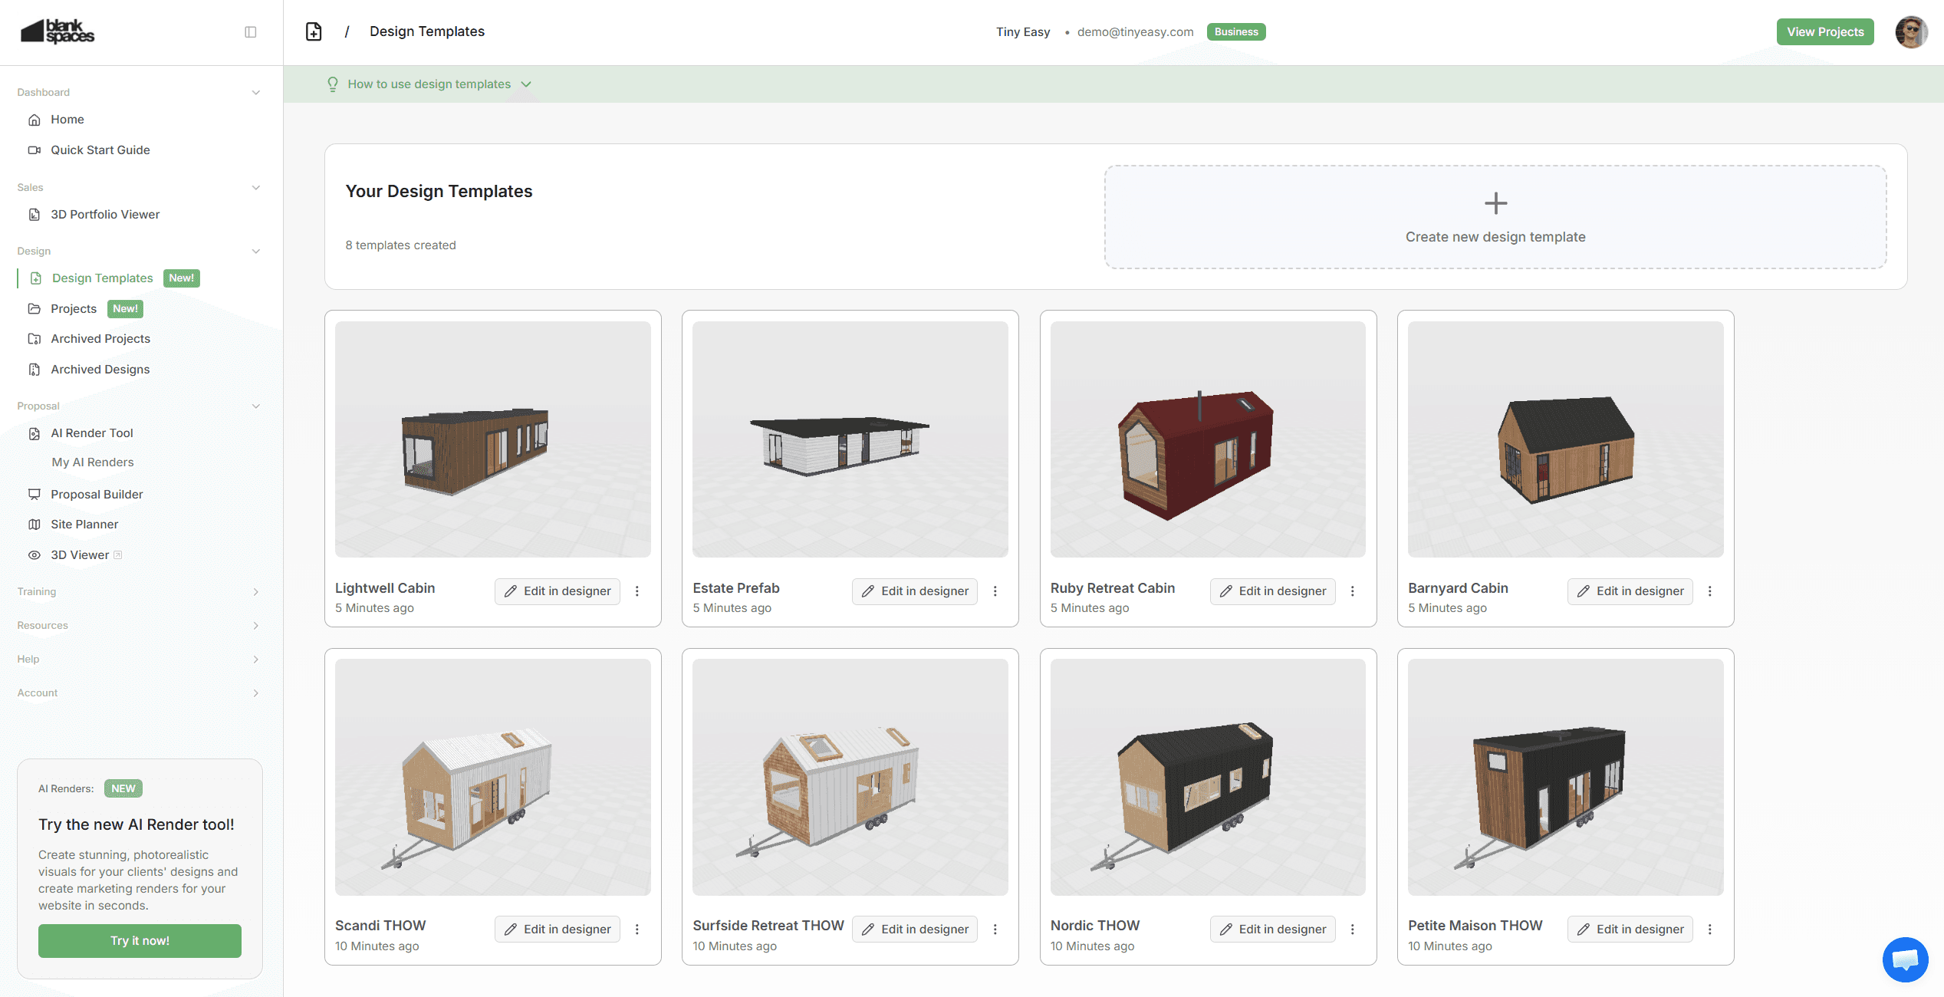Collapse the Proposal section chevron

(x=255, y=406)
